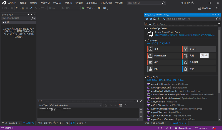Open the Pull Request tile
This screenshot has height=130, width=222.
point(164,56)
